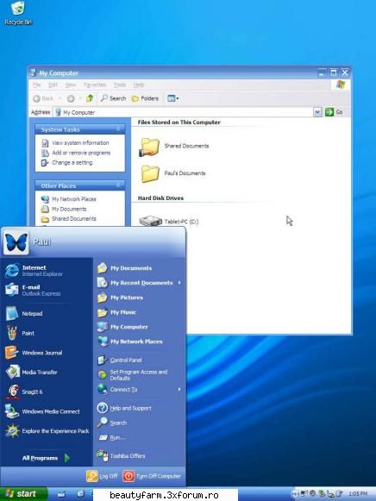
Task: Open Explore the Experience Pack
Action: [x=47, y=431]
